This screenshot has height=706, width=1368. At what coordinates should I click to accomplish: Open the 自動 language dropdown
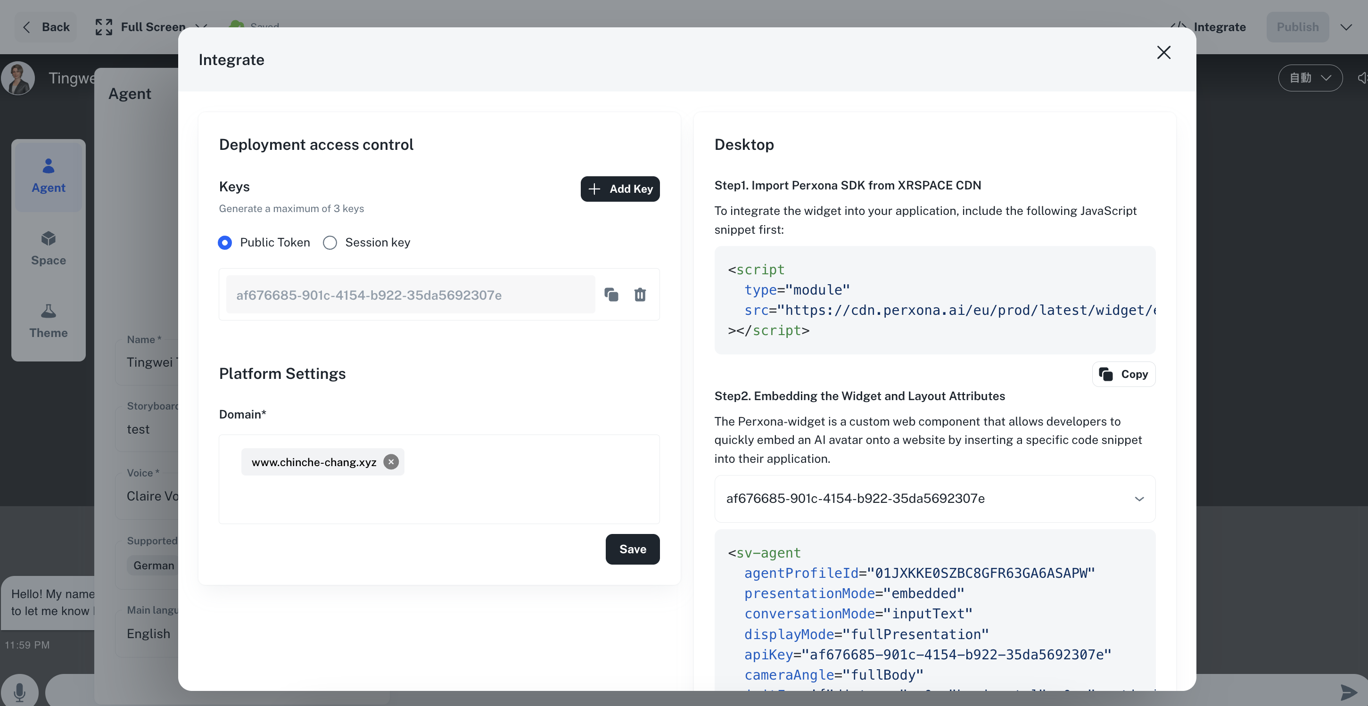click(1310, 78)
